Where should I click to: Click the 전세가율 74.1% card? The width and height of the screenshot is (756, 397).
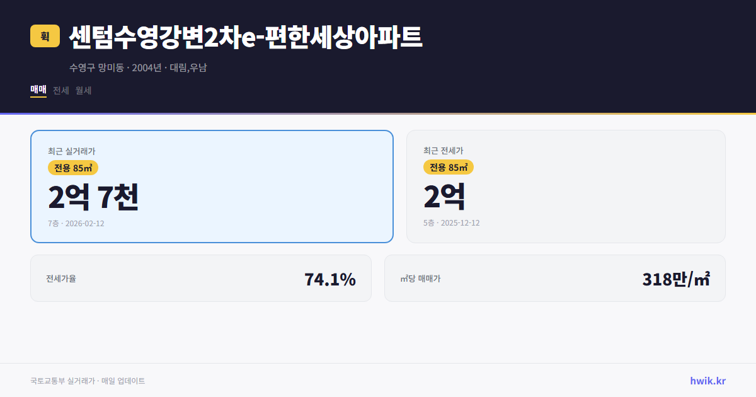pyautogui.click(x=201, y=278)
